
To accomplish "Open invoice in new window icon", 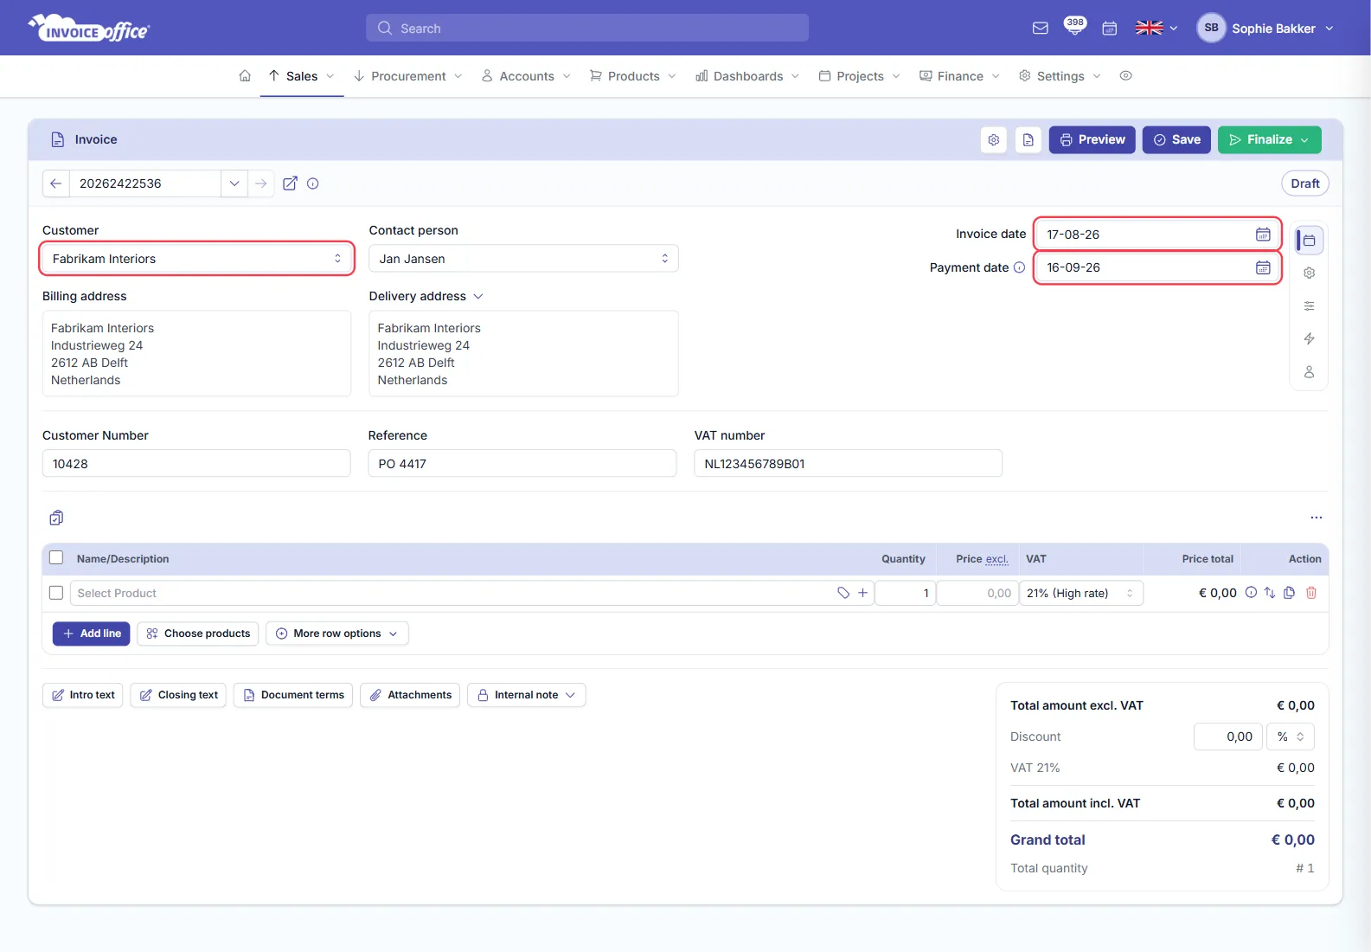I will (x=291, y=183).
